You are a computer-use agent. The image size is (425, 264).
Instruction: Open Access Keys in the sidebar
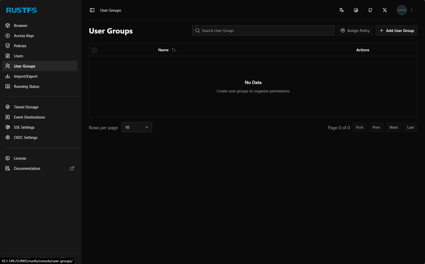click(x=24, y=36)
